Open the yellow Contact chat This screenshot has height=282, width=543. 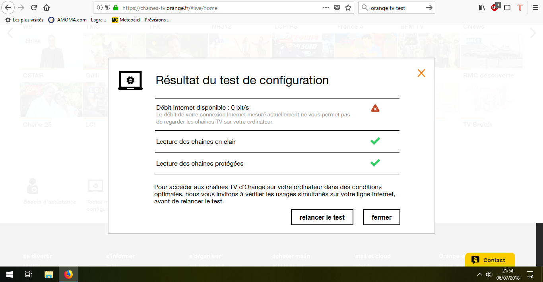click(x=490, y=260)
